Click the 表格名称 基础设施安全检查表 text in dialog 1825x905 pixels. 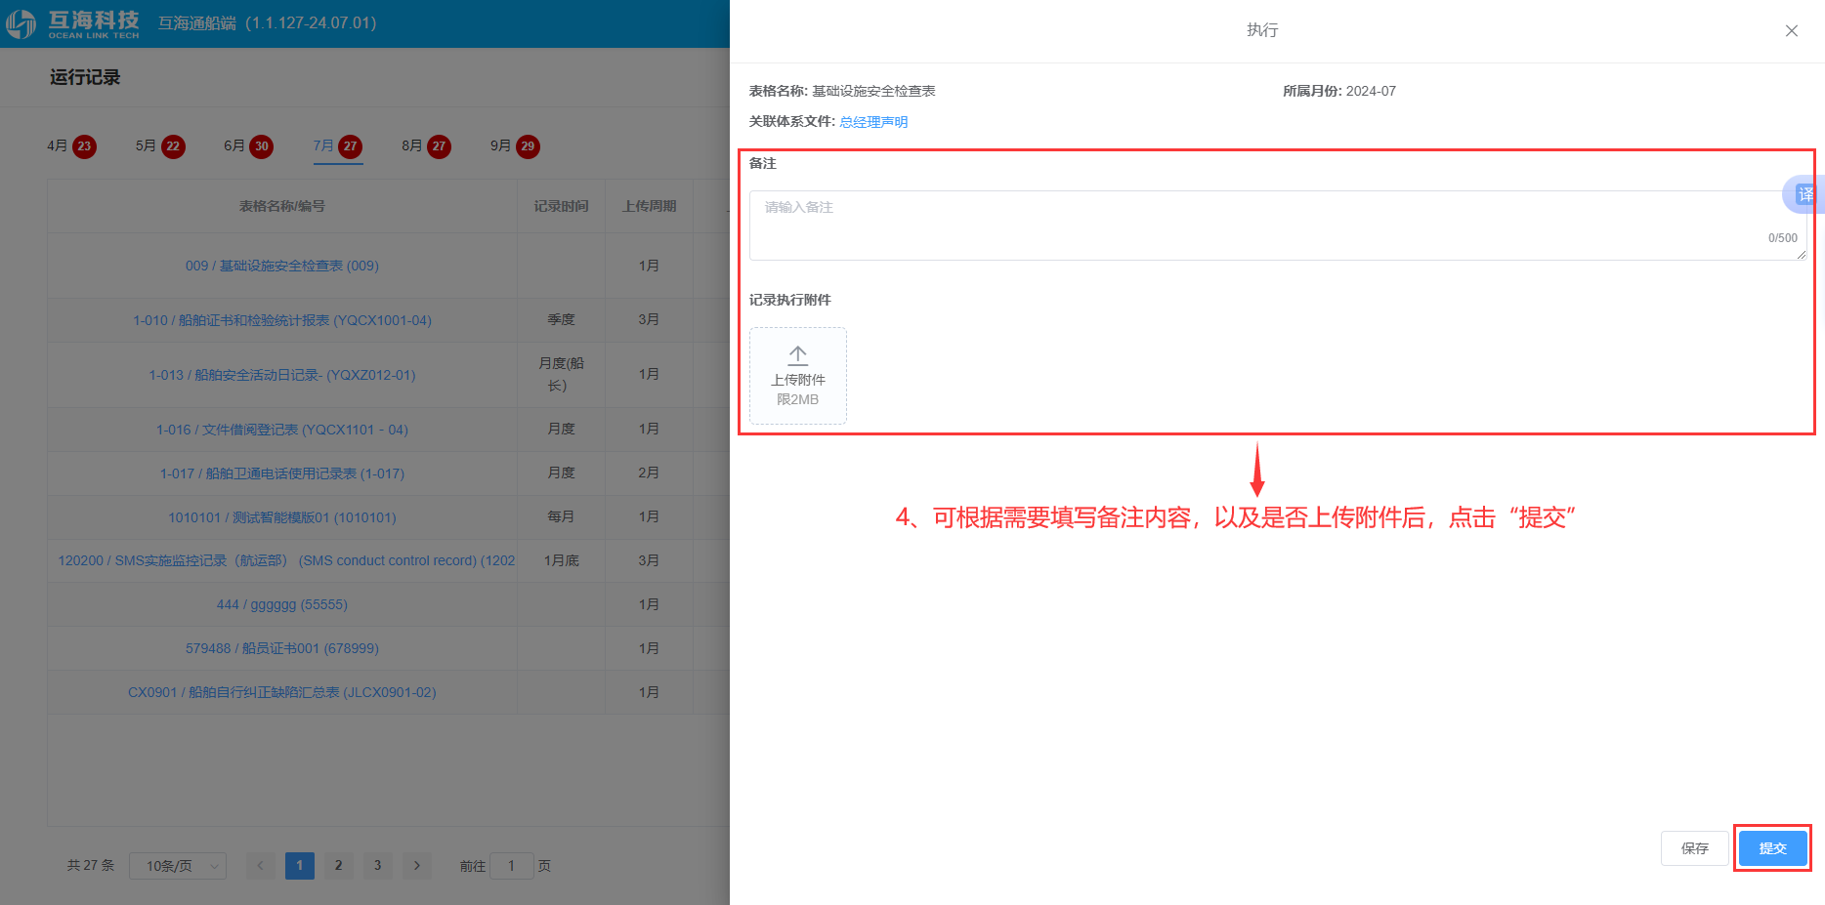pyautogui.click(x=842, y=91)
